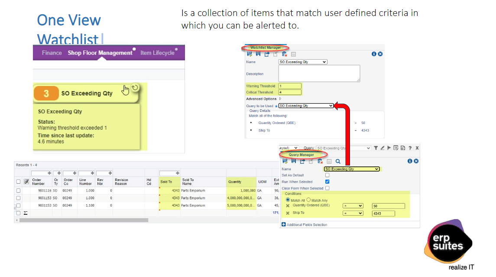Click the filter funnel icon beside Query

[376, 148]
